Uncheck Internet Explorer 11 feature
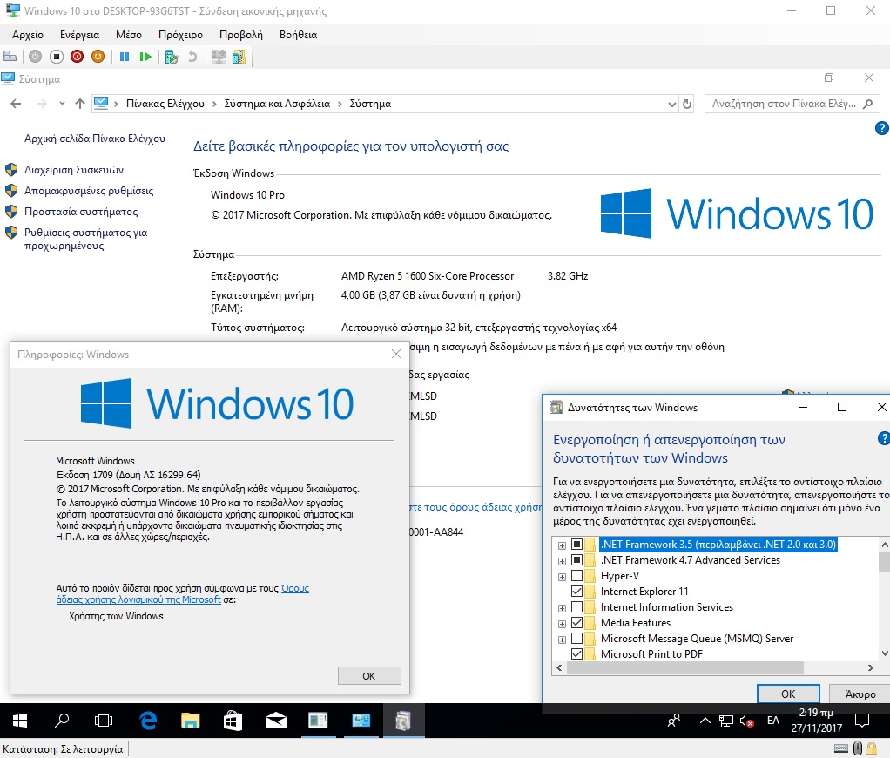 click(x=576, y=591)
